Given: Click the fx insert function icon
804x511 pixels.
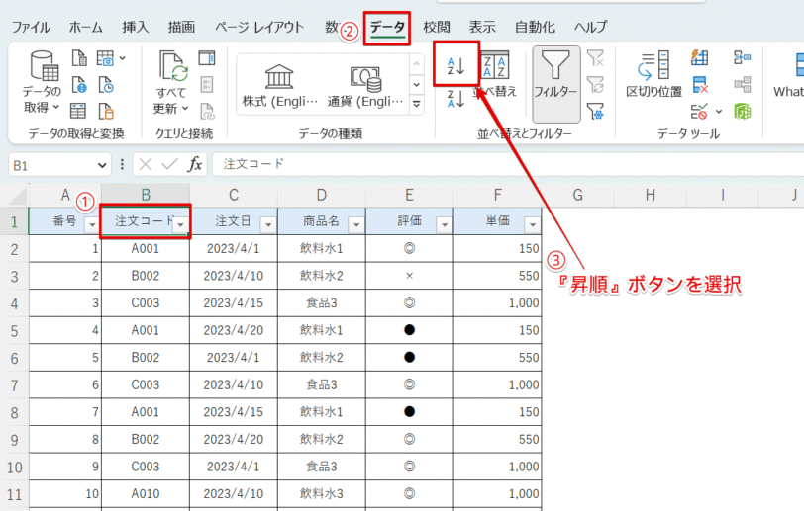Looking at the screenshot, I should point(194,164).
